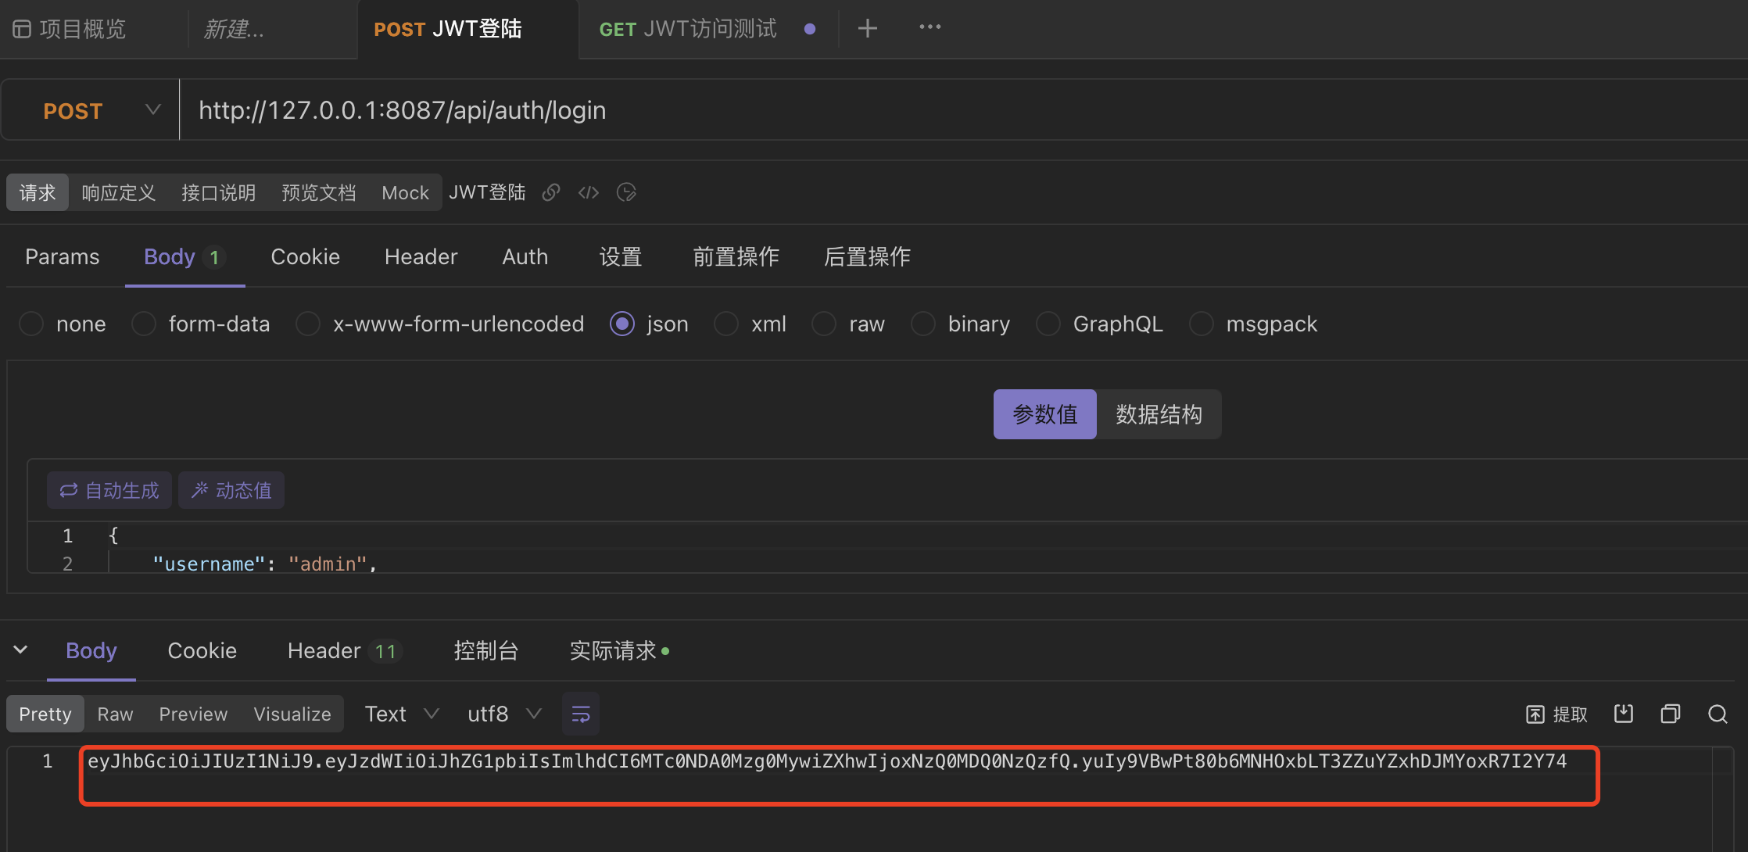Open the more tabs ellipsis menu
1748x852 pixels.
[x=930, y=27]
